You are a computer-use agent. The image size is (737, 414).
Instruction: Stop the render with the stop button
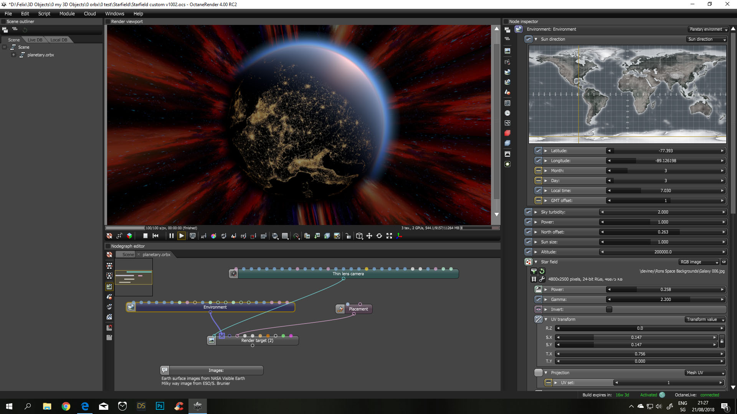(x=145, y=236)
